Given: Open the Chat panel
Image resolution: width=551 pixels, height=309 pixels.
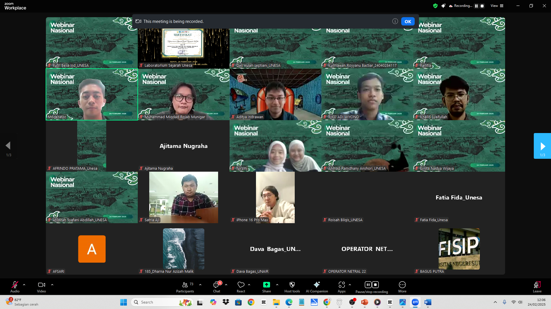Looking at the screenshot, I should [216, 285].
